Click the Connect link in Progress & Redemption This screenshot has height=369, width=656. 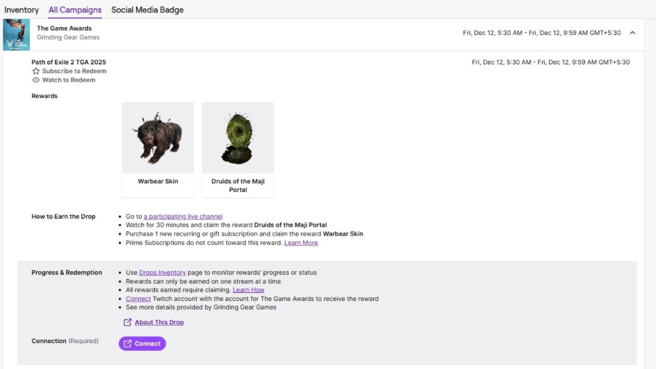[x=138, y=299]
